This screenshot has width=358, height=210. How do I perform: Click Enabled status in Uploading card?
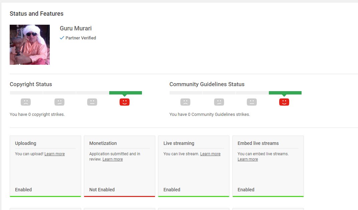point(23,190)
